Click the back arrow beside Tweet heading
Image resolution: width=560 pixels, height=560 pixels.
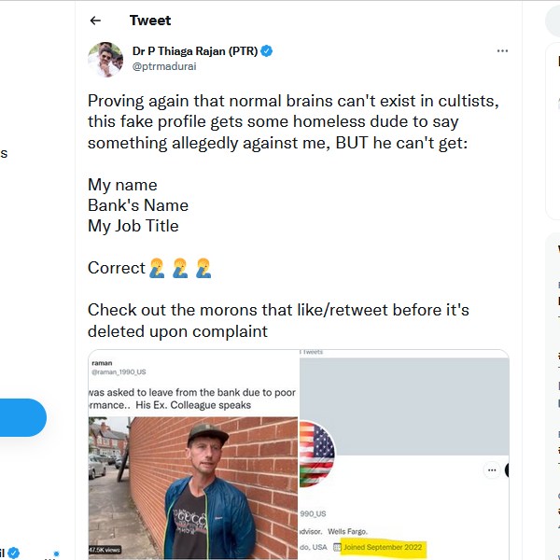click(95, 21)
